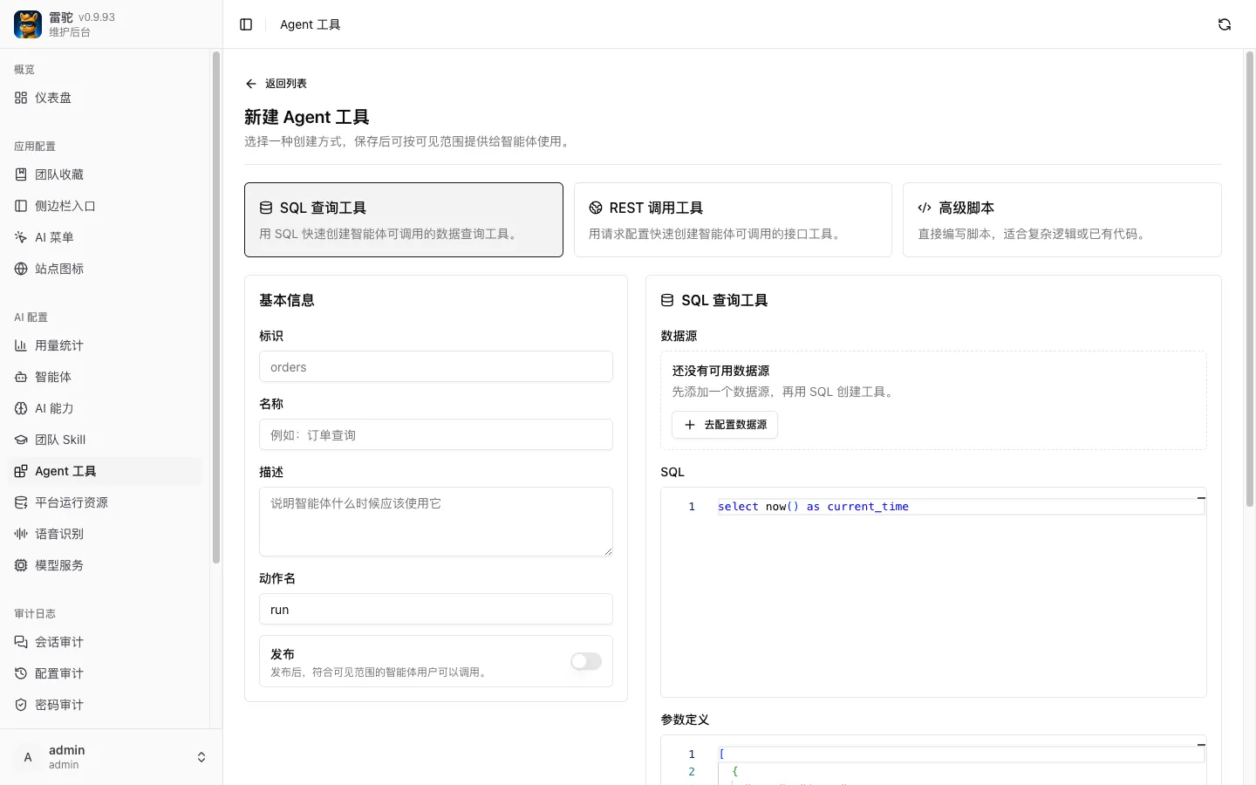1256x785 pixels.
Task: Click Agent 工具 breadcrumb title
Action: [x=311, y=24]
